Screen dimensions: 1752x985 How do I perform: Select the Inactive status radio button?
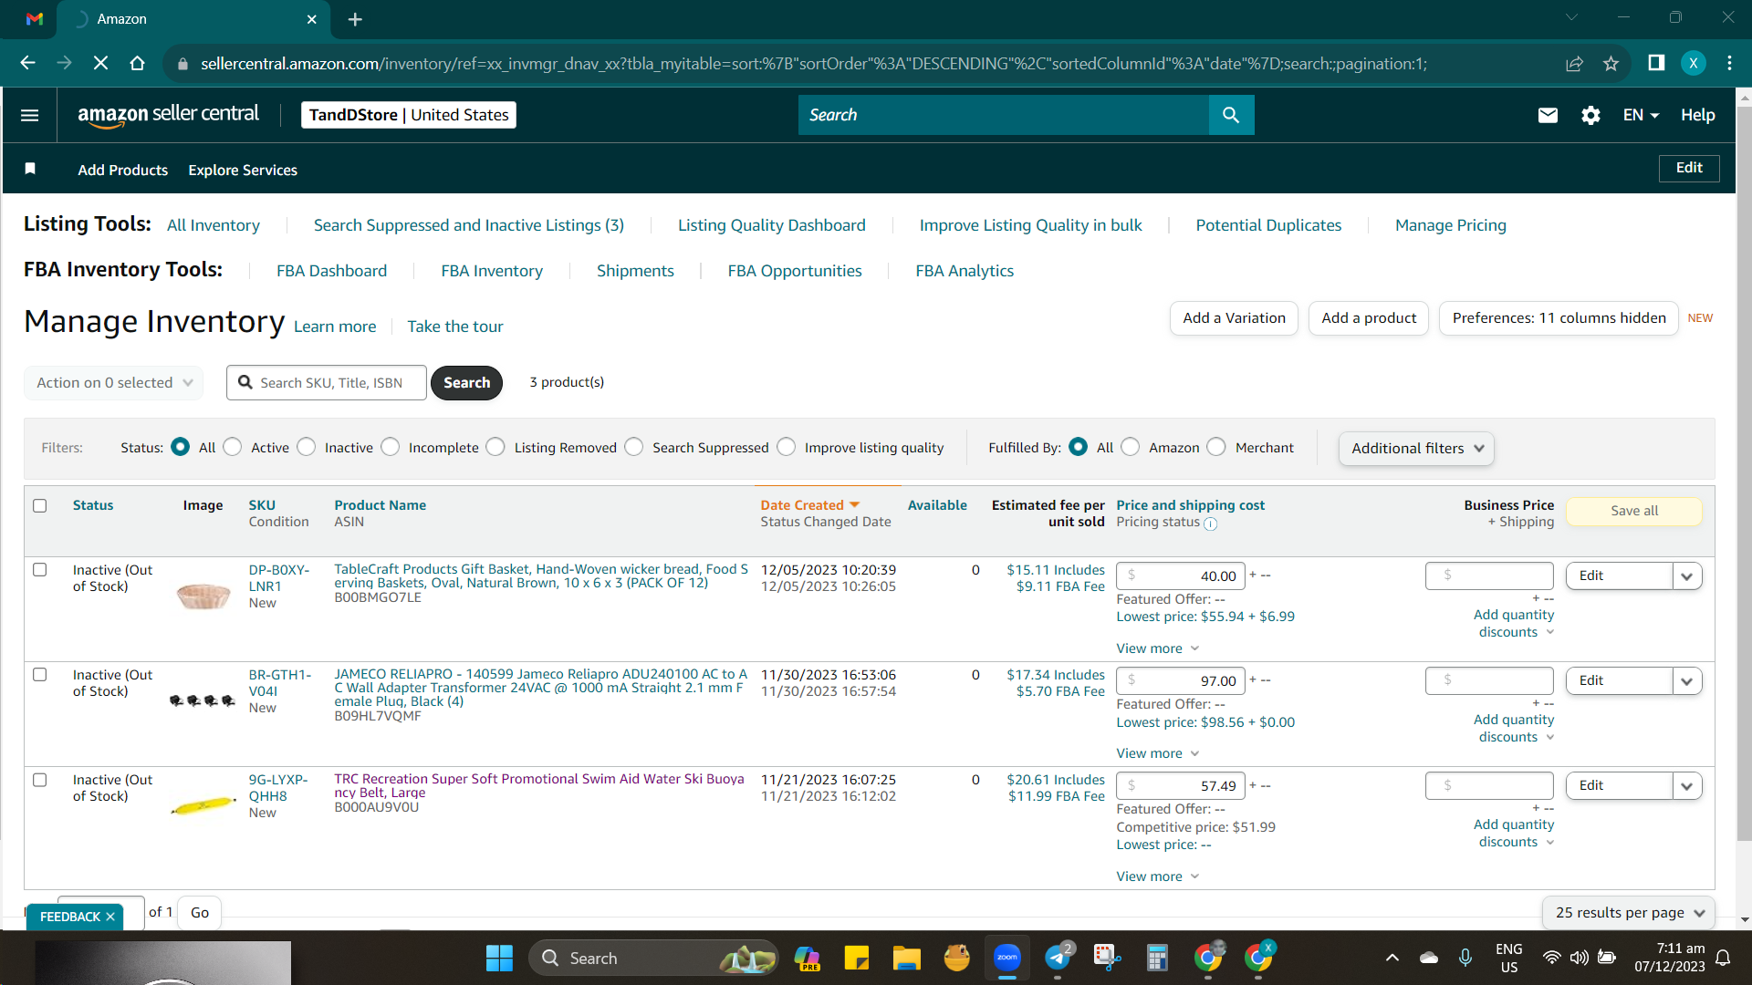tap(307, 447)
